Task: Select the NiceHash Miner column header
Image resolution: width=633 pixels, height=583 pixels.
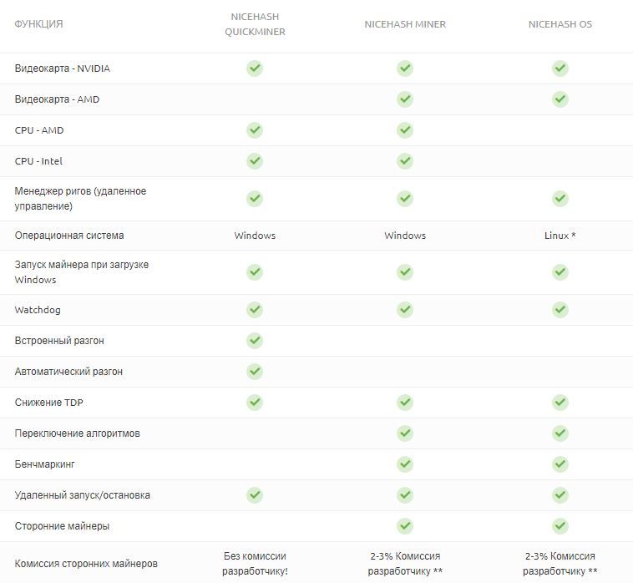Action: tap(405, 24)
